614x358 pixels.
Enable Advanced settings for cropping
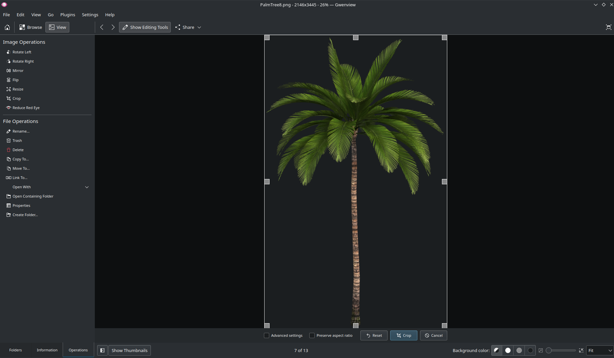pos(266,335)
